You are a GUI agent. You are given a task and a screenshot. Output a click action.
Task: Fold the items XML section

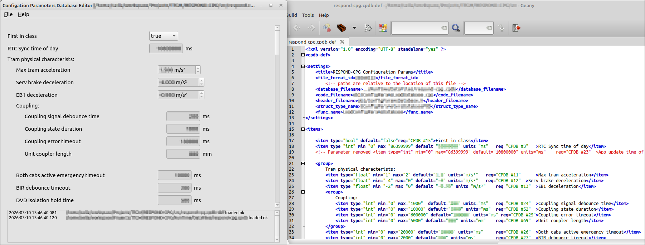click(303, 129)
